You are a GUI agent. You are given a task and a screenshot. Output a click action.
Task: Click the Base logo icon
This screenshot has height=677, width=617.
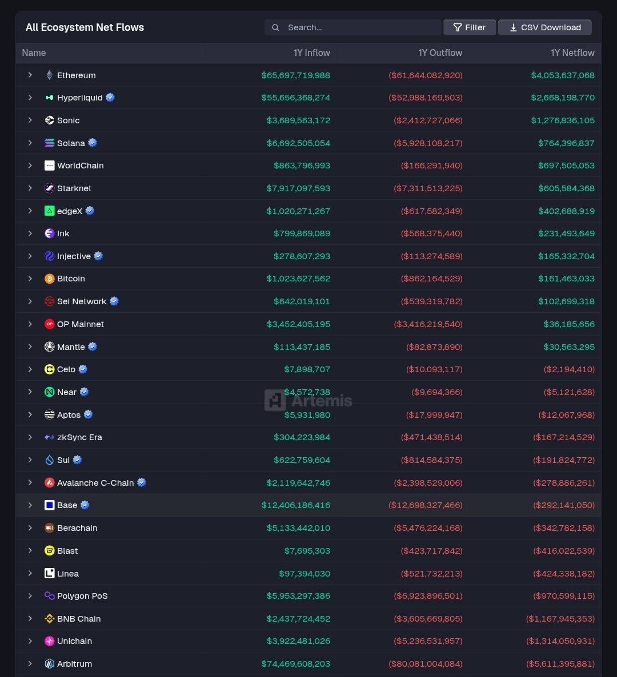click(49, 505)
